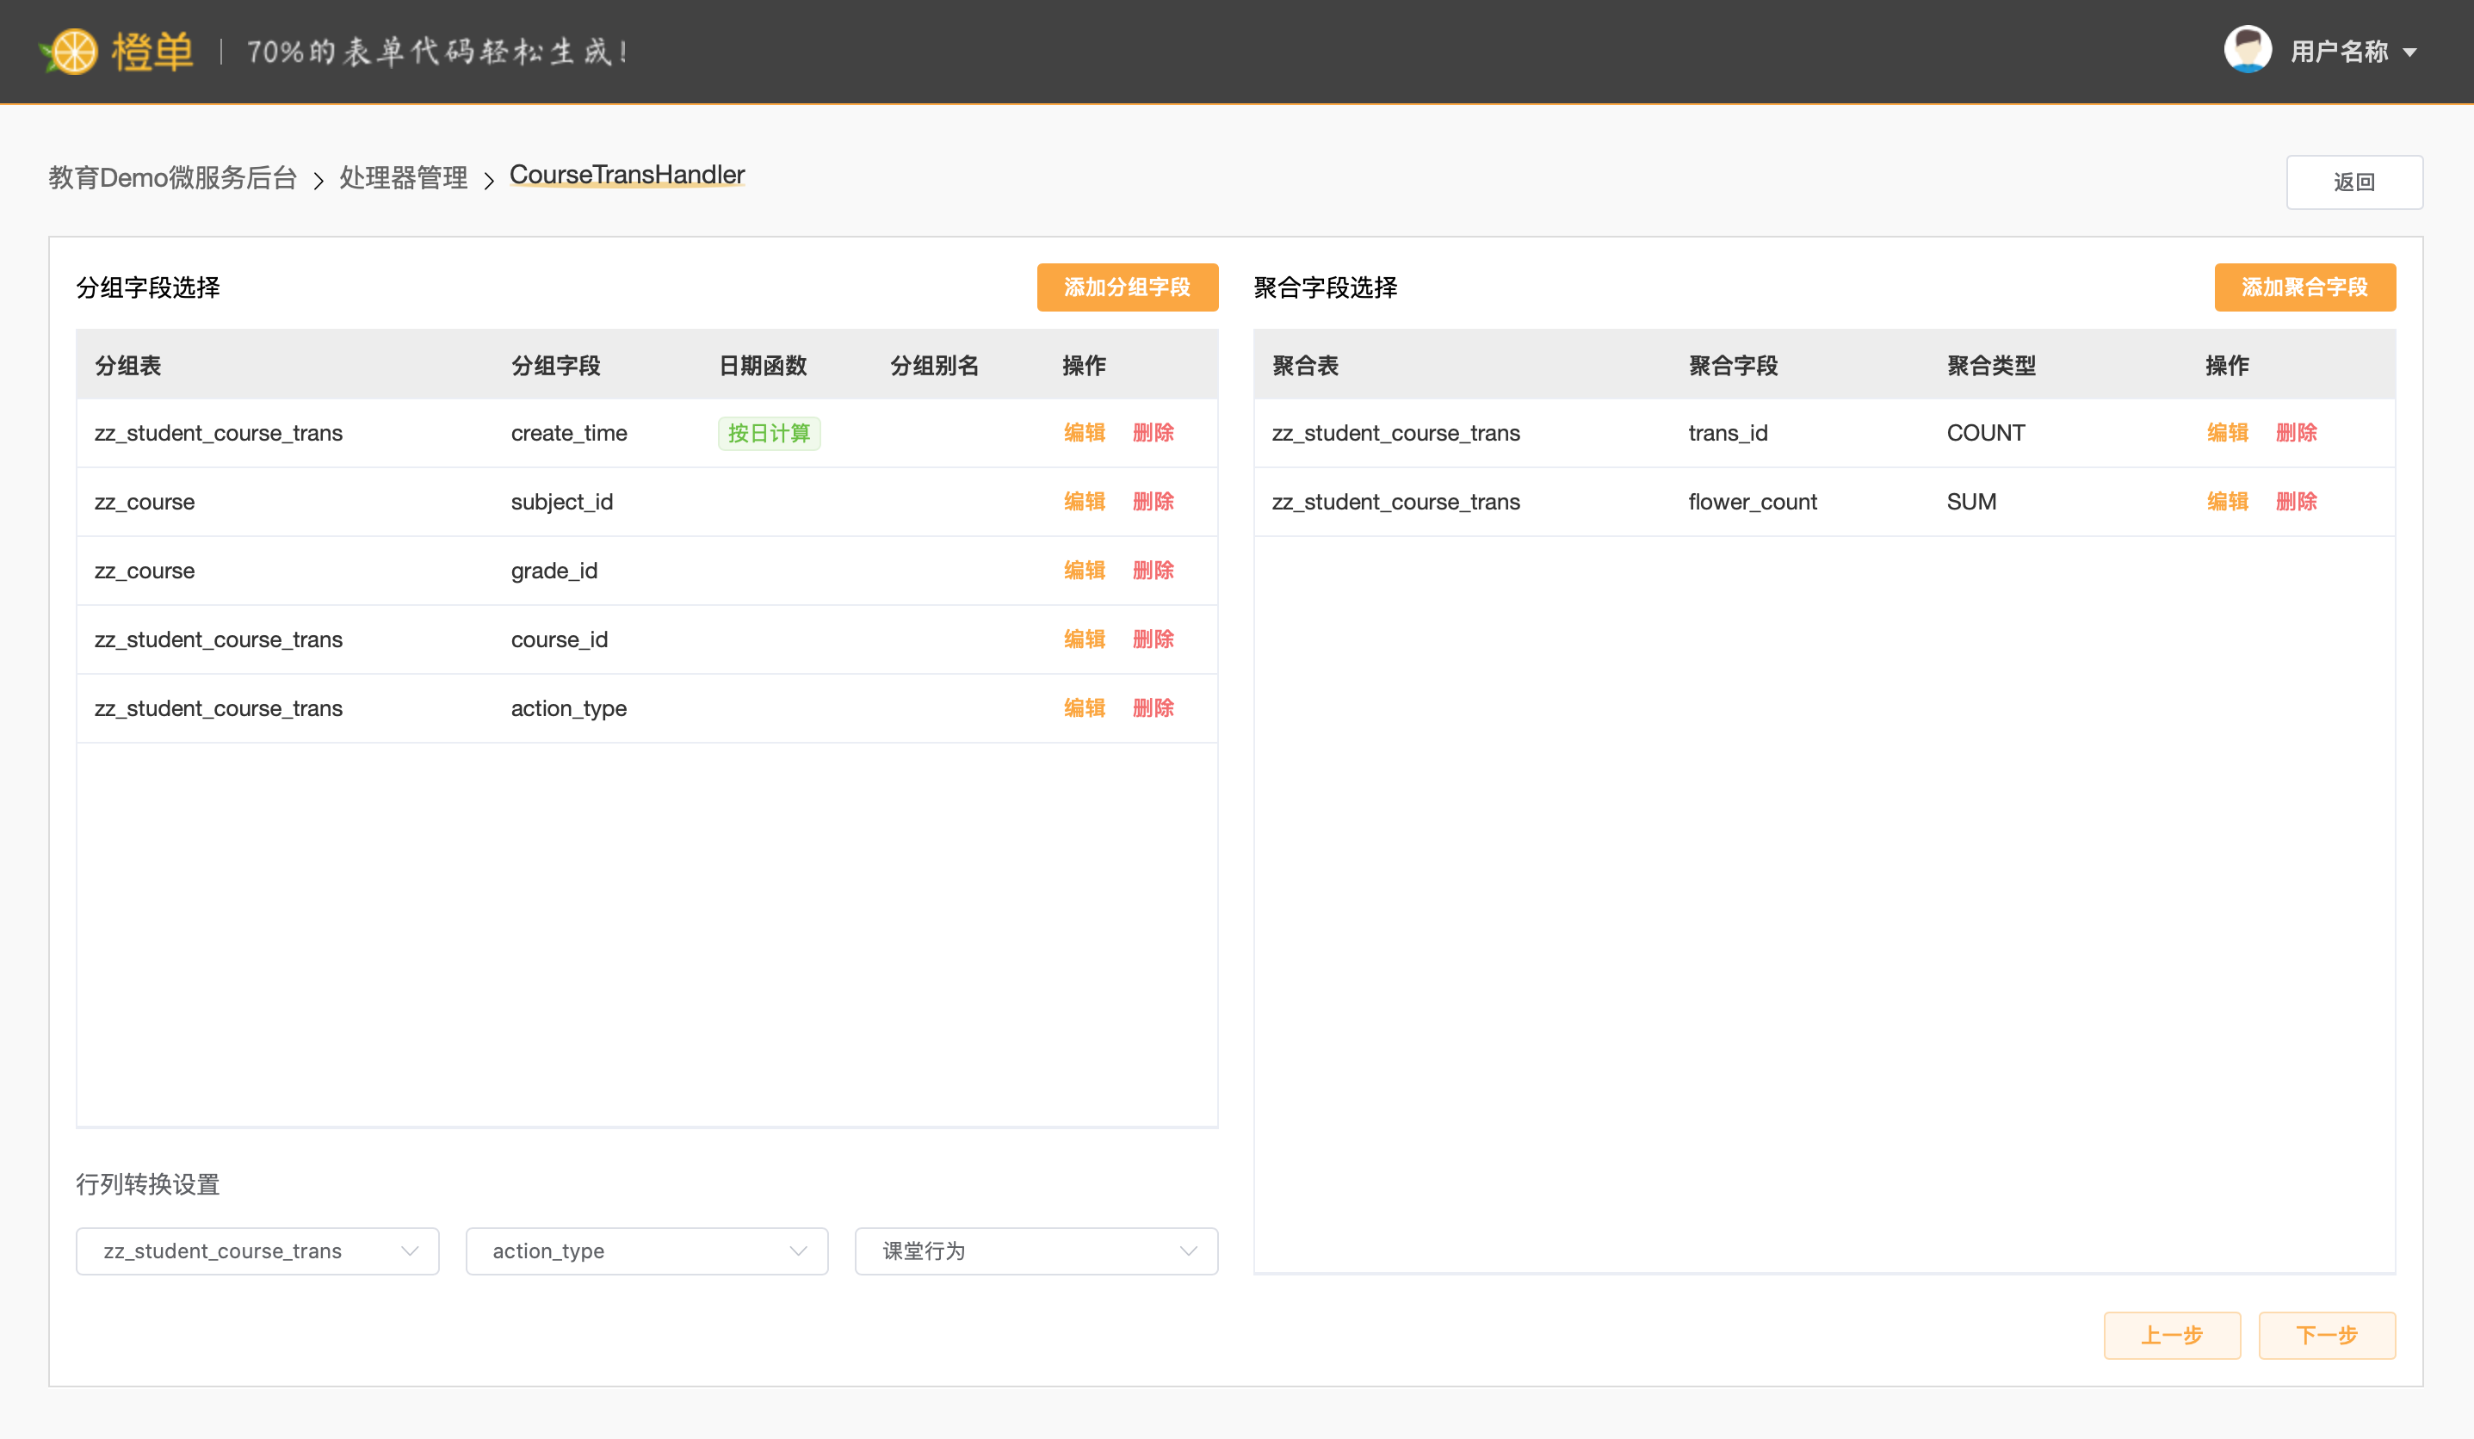Screen dimensions: 2474x1439
Task: Click the 分组表 column header
Action: click(127, 365)
